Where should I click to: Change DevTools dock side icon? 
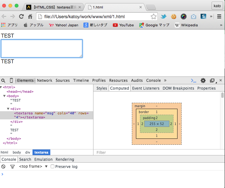point(212,81)
